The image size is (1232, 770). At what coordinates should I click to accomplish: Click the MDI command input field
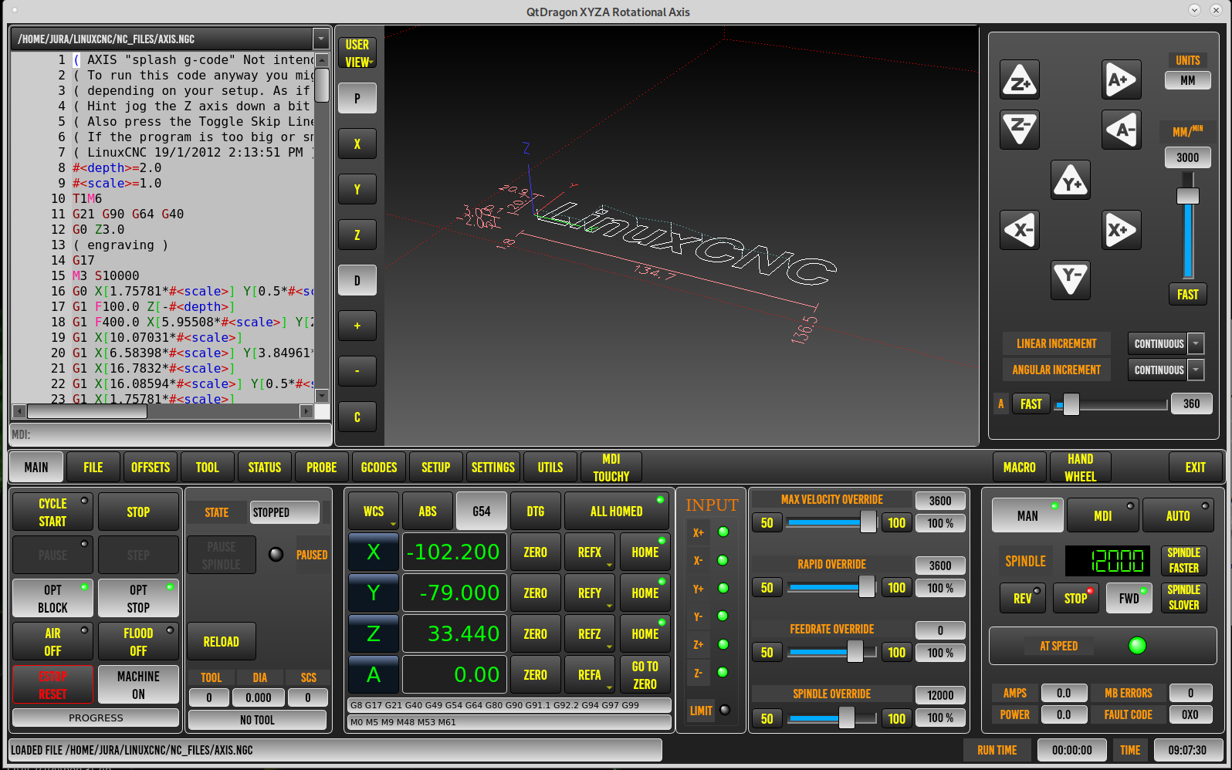(x=171, y=434)
